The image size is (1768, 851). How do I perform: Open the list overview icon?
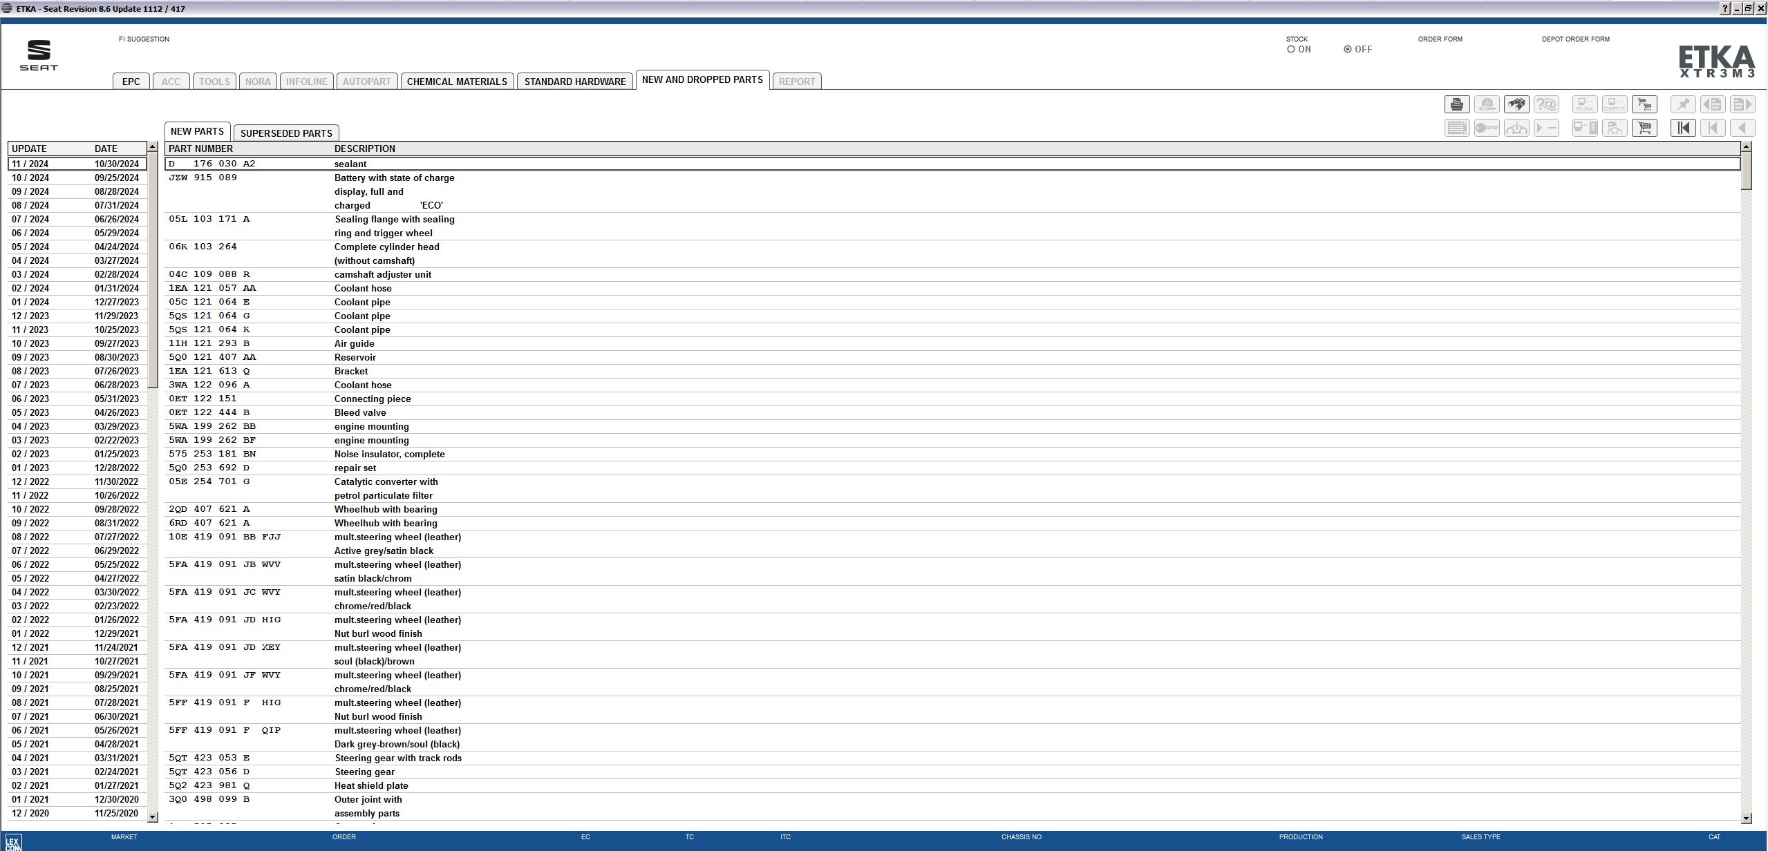coord(1457,128)
